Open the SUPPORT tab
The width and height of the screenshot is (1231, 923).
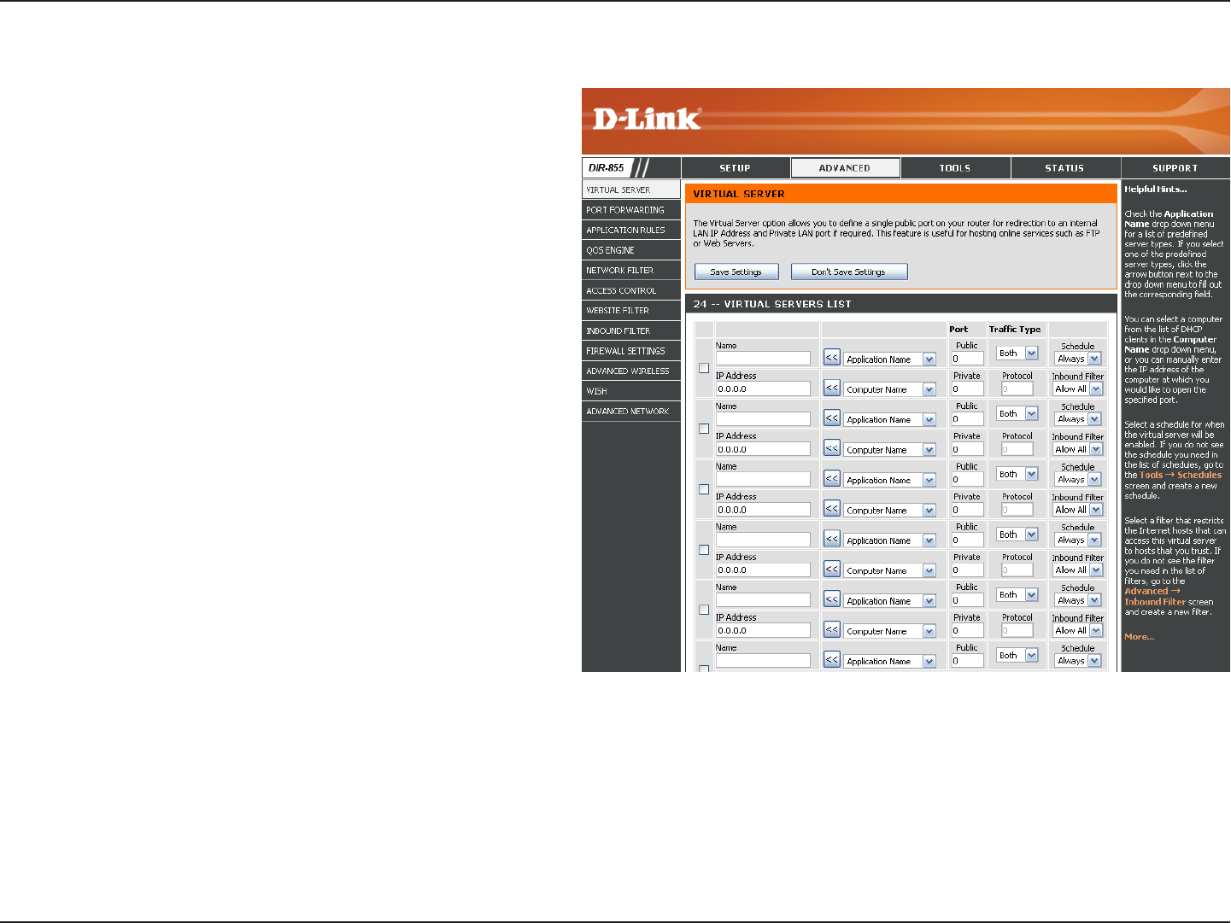(x=1175, y=168)
